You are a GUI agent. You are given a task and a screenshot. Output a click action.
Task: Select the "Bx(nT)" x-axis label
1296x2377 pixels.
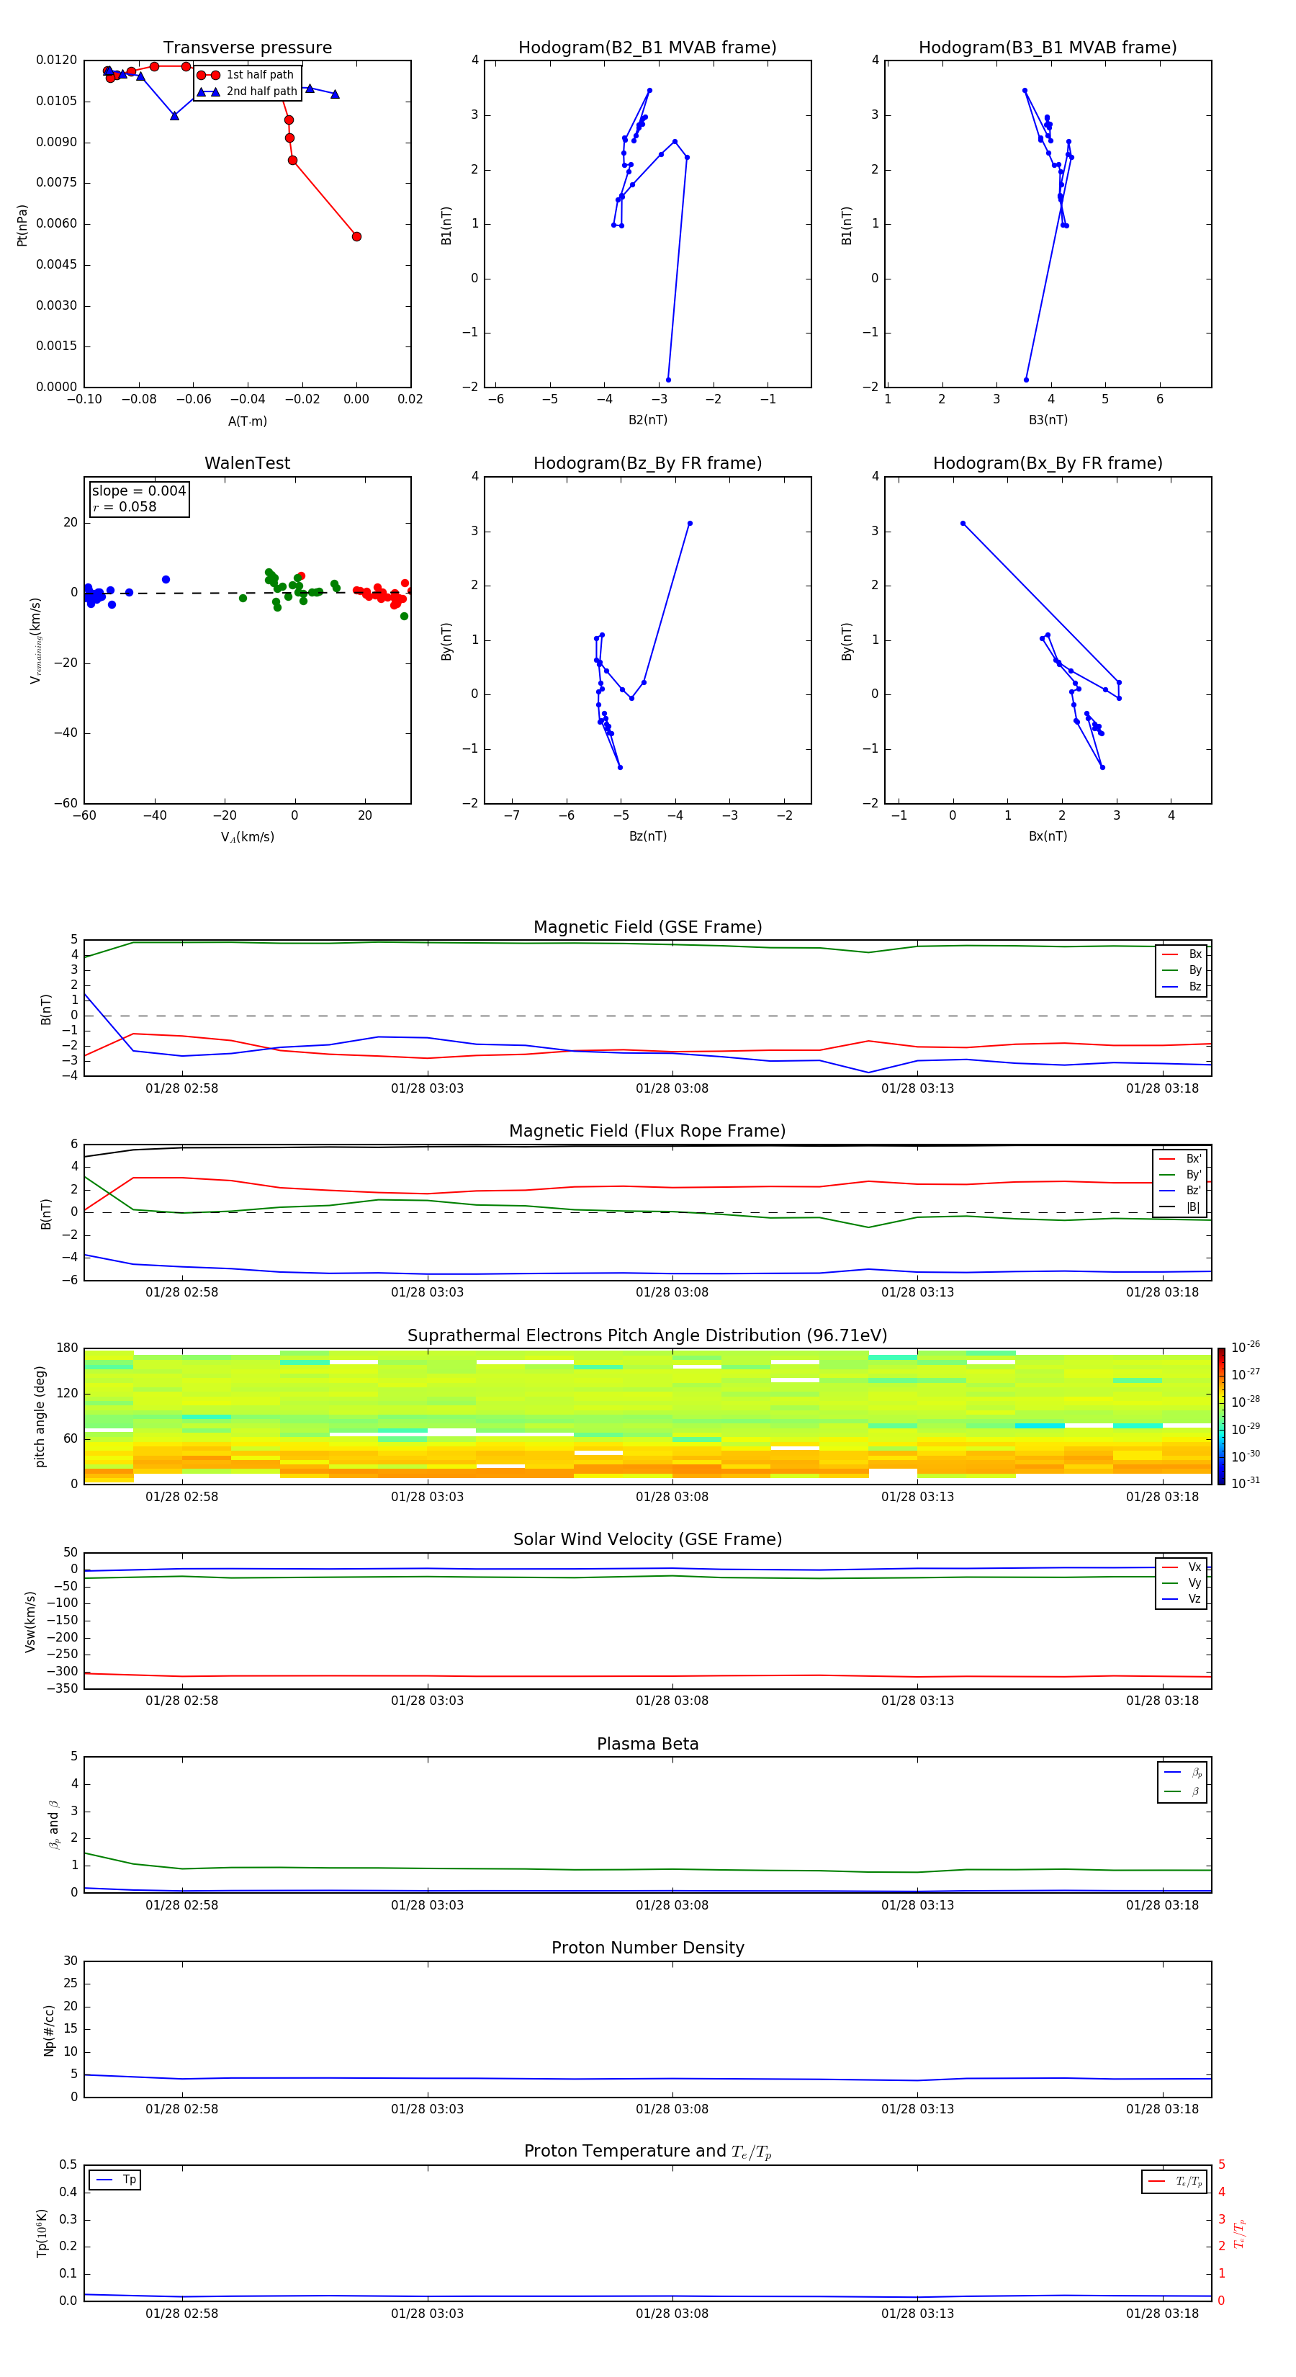(1048, 836)
